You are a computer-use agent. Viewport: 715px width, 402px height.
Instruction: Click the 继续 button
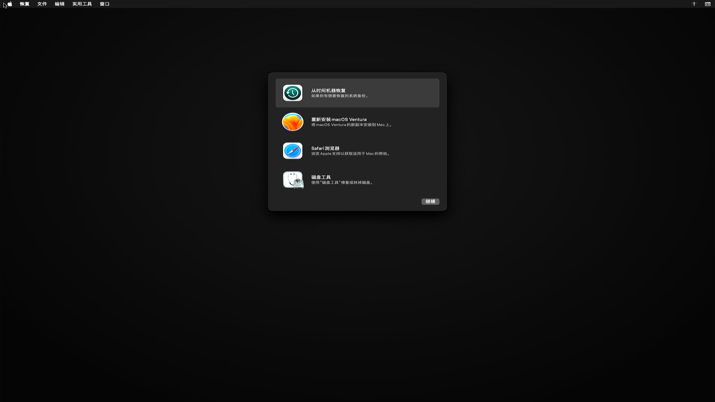click(430, 201)
